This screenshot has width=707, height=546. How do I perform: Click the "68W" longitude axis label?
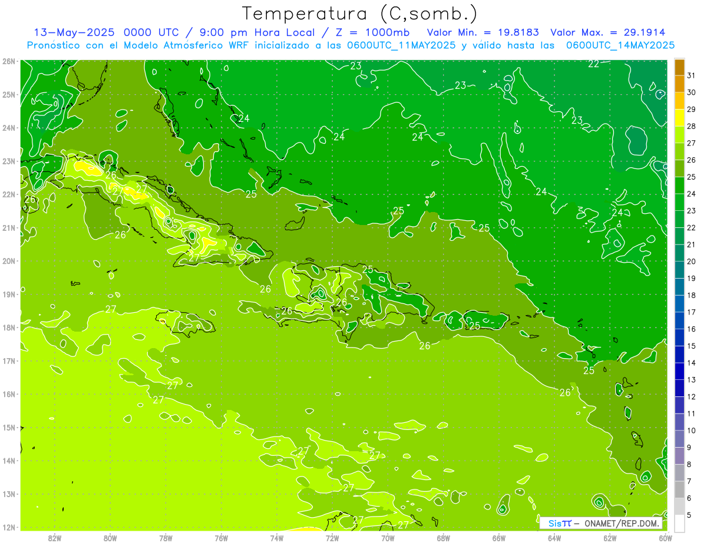444,538
